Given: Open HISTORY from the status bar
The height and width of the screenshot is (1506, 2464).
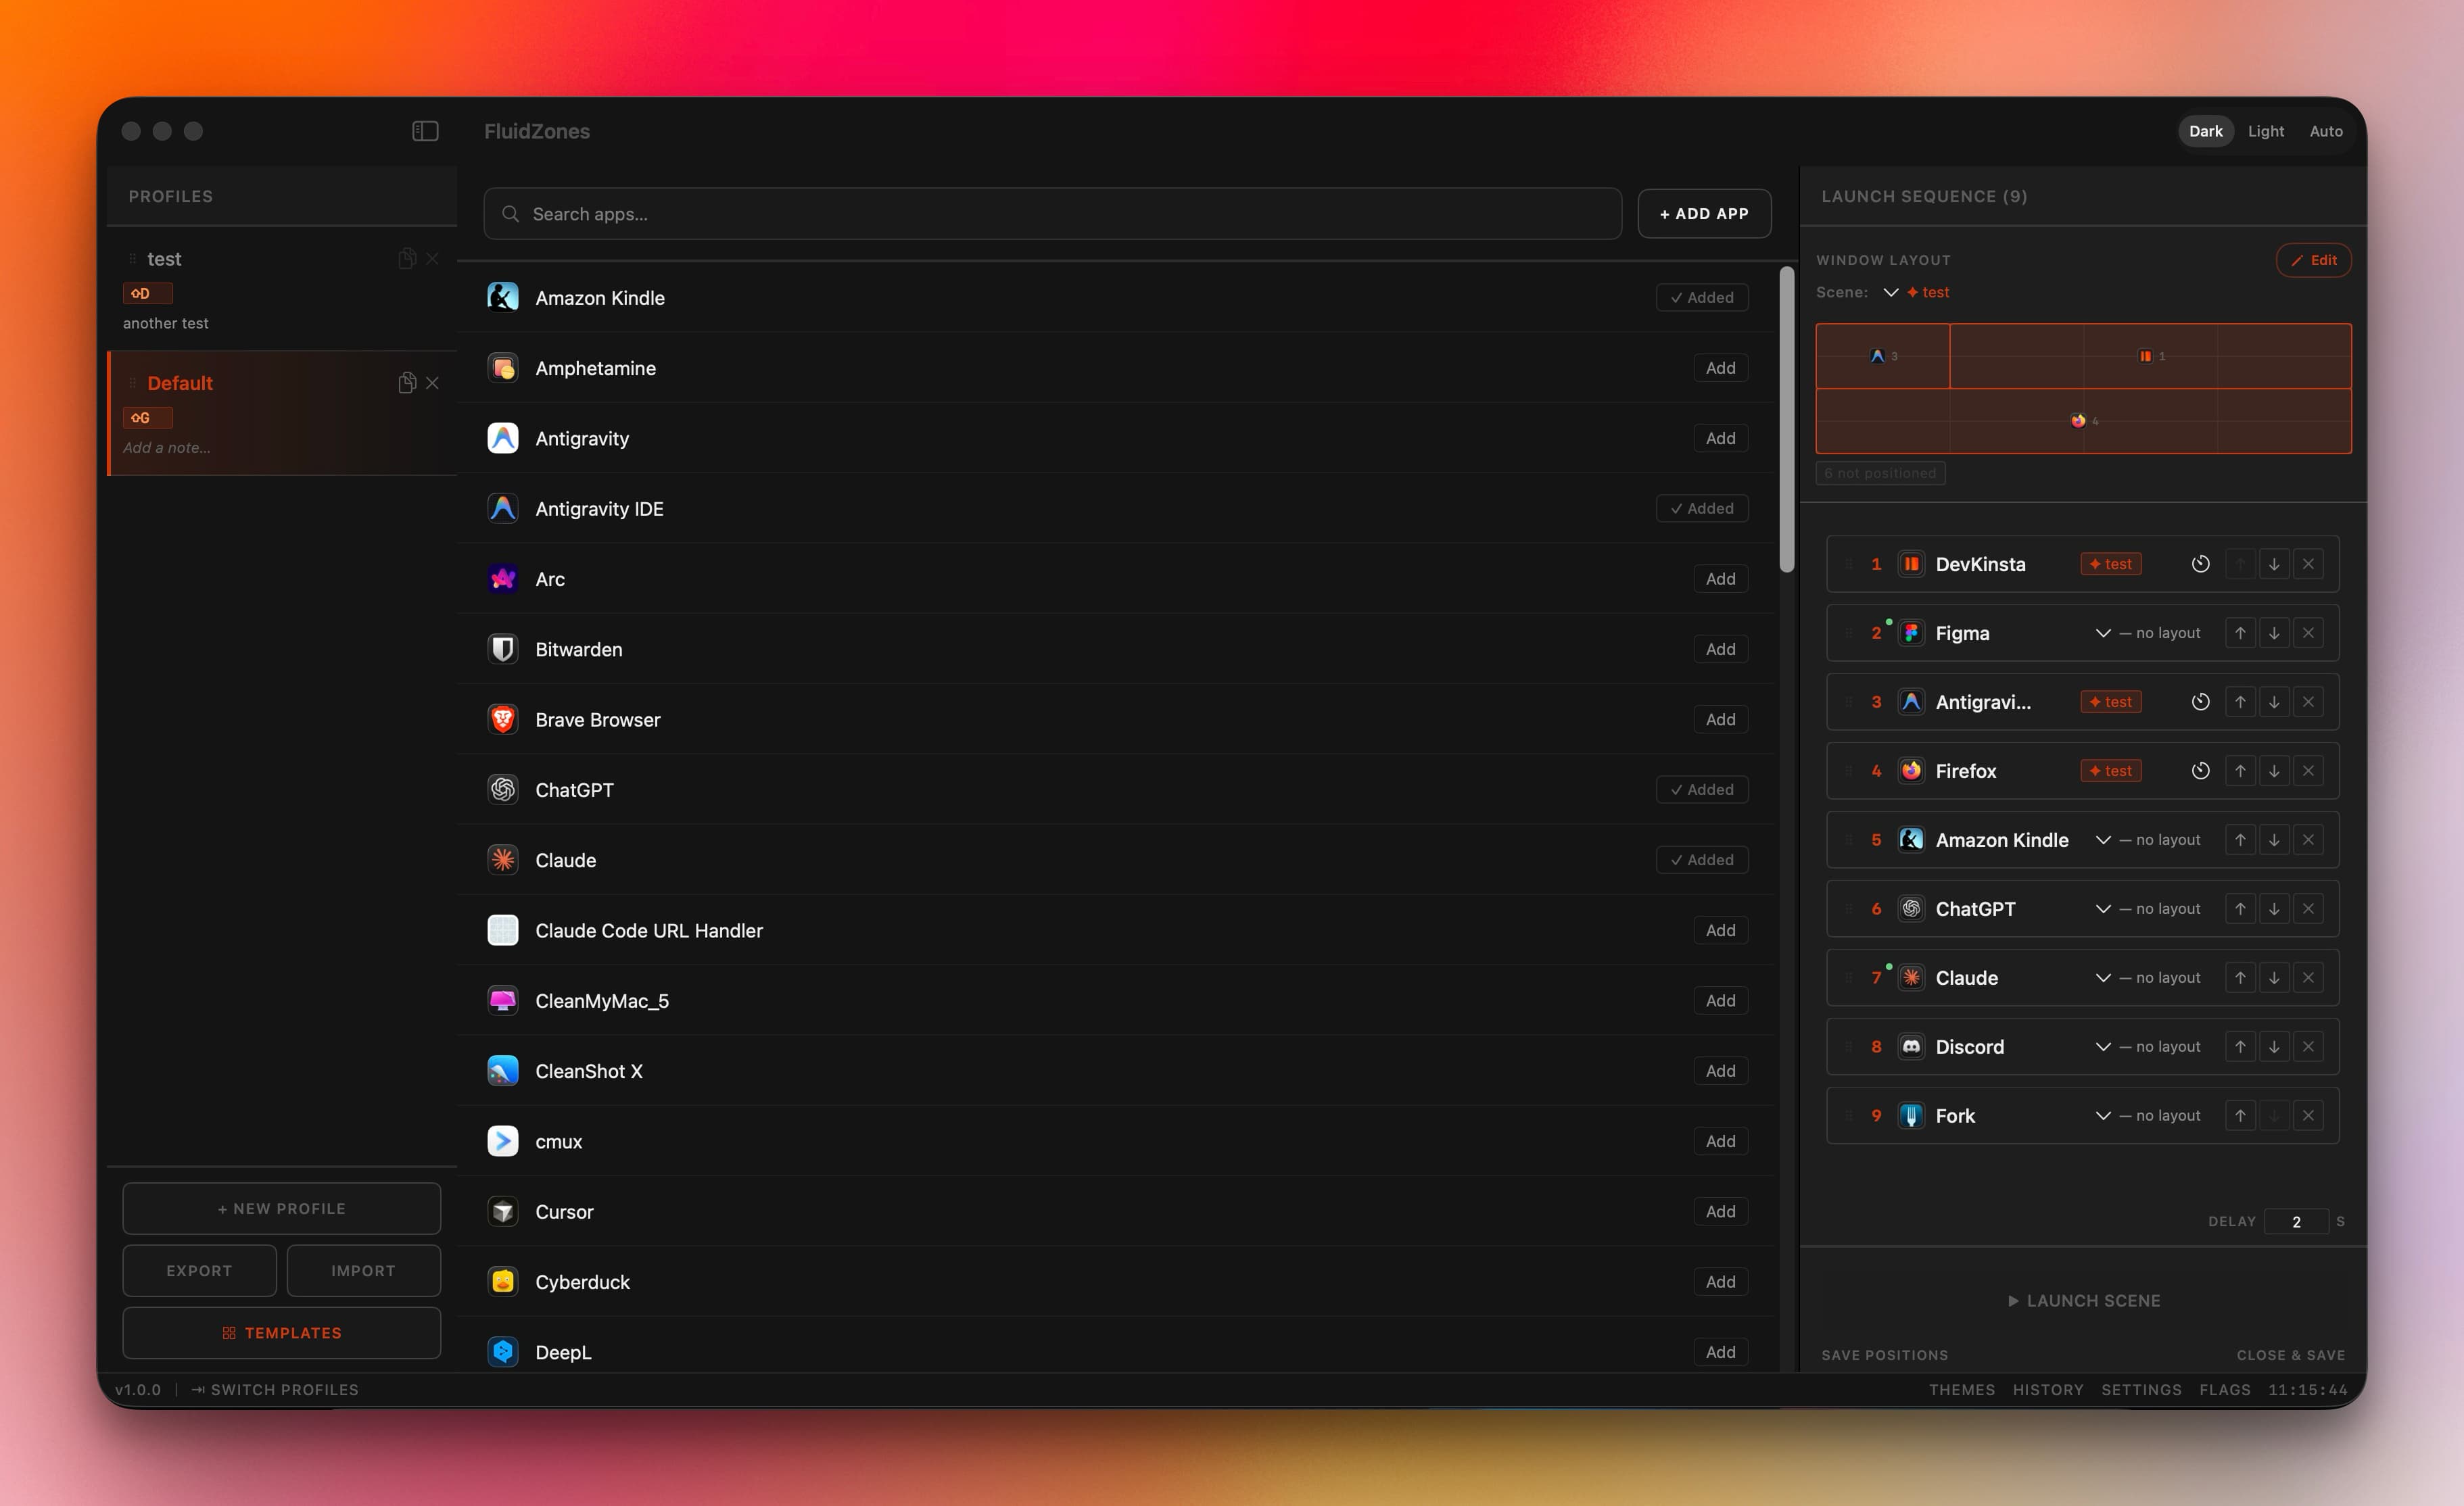Looking at the screenshot, I should [x=2048, y=1389].
